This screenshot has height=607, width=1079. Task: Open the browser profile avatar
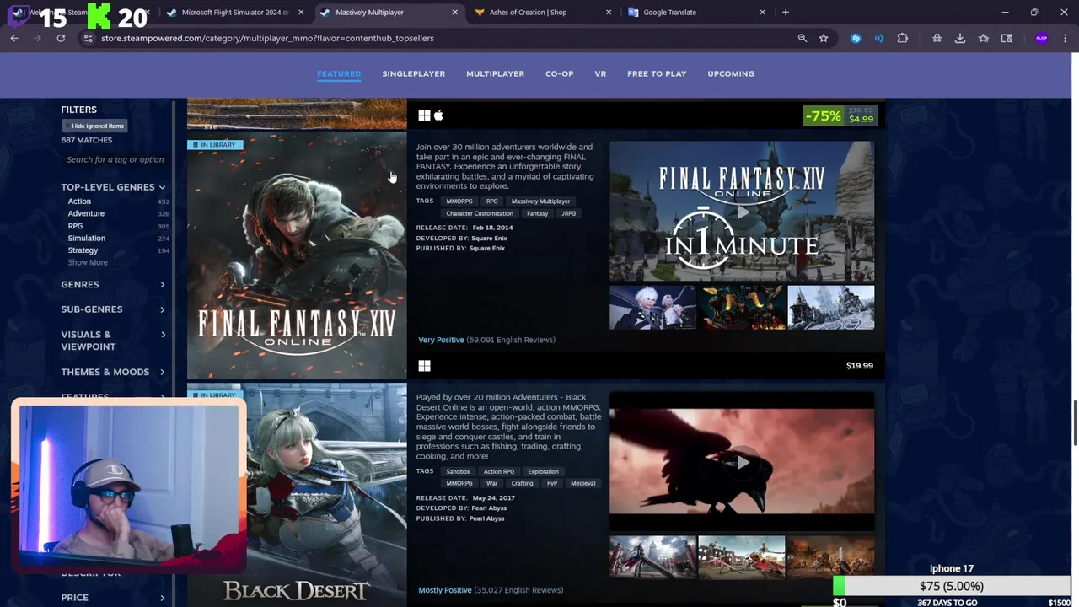(1042, 38)
